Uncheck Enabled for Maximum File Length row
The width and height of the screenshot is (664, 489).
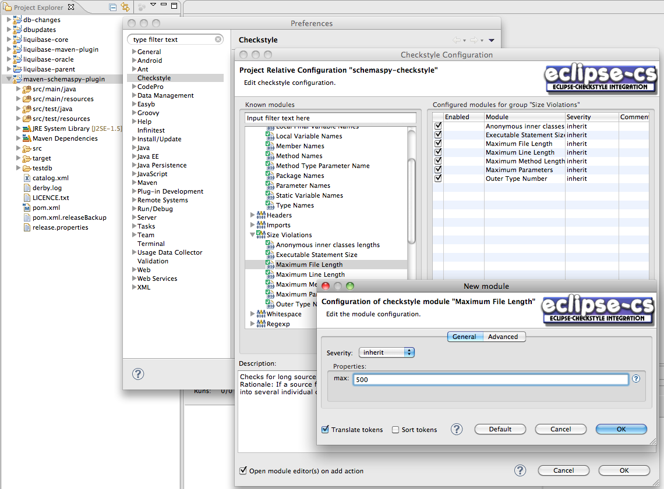(x=438, y=143)
